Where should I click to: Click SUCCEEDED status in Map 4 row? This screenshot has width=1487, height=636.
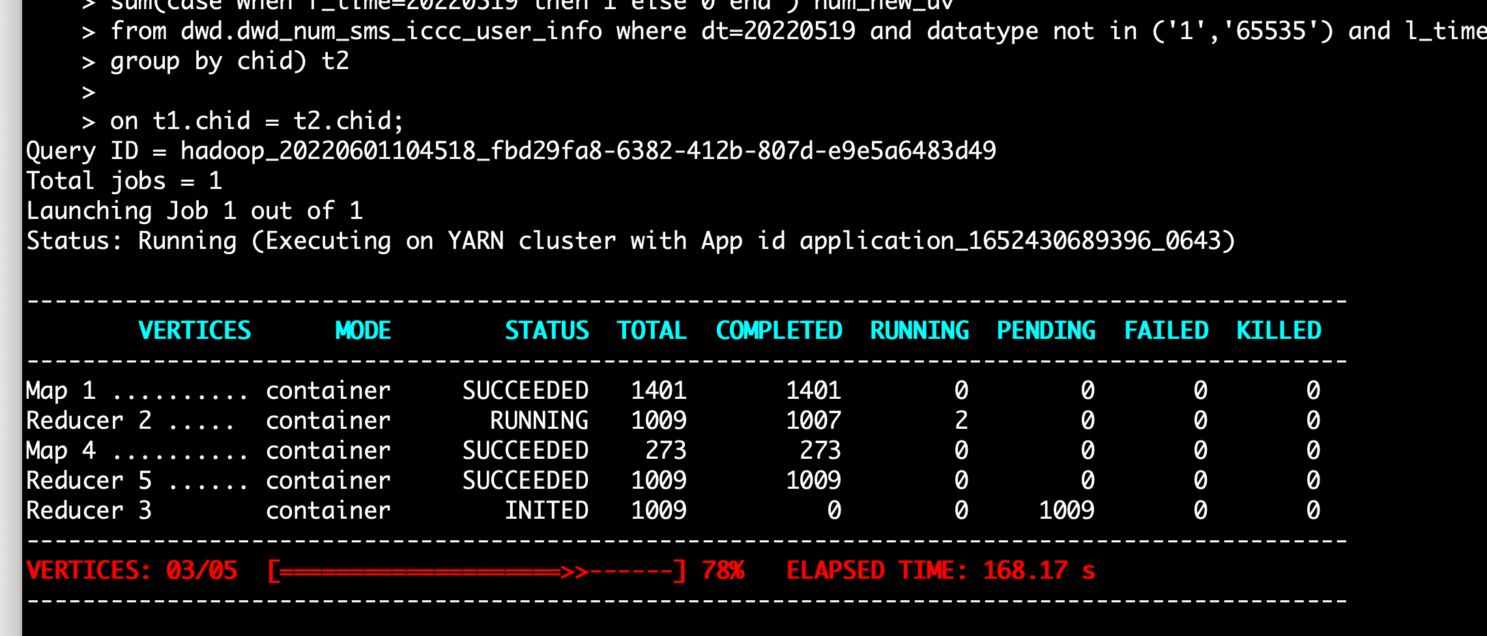(x=526, y=450)
